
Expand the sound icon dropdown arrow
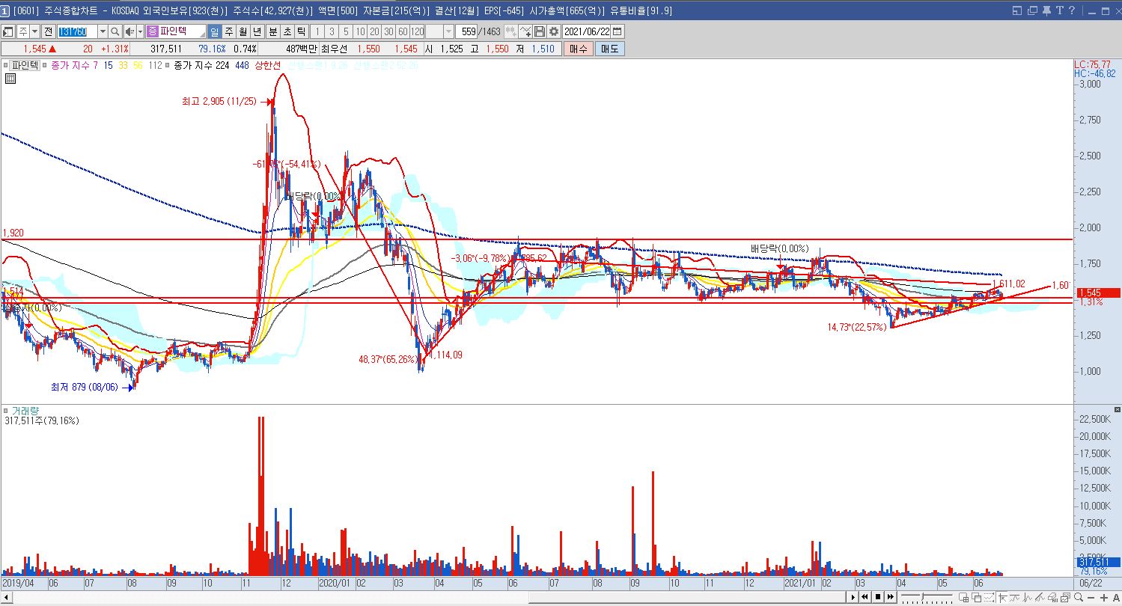coord(140,31)
